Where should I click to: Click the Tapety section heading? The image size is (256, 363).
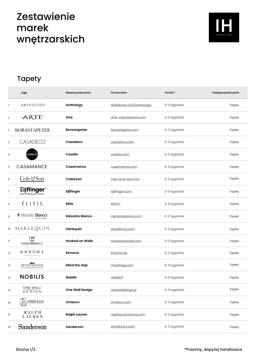(x=29, y=79)
